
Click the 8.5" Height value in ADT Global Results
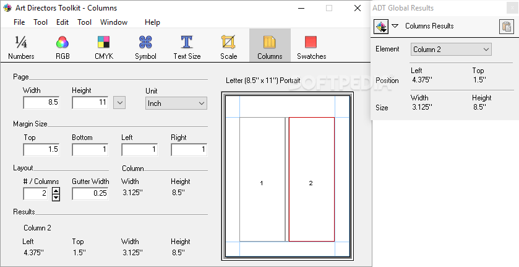coord(479,107)
